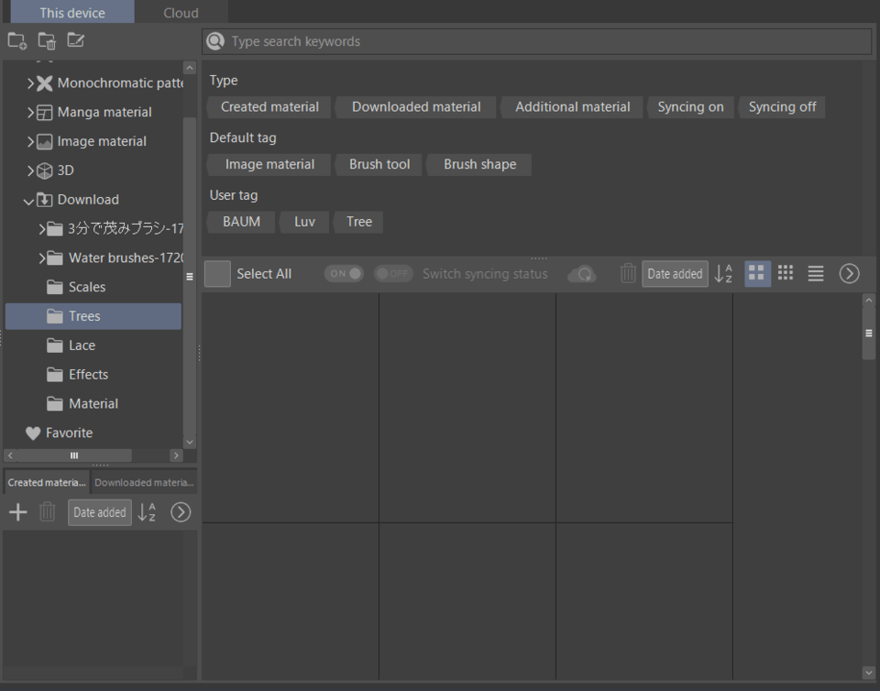The height and width of the screenshot is (691, 880).
Task: Switch to the This device tab
Action: [x=72, y=12]
